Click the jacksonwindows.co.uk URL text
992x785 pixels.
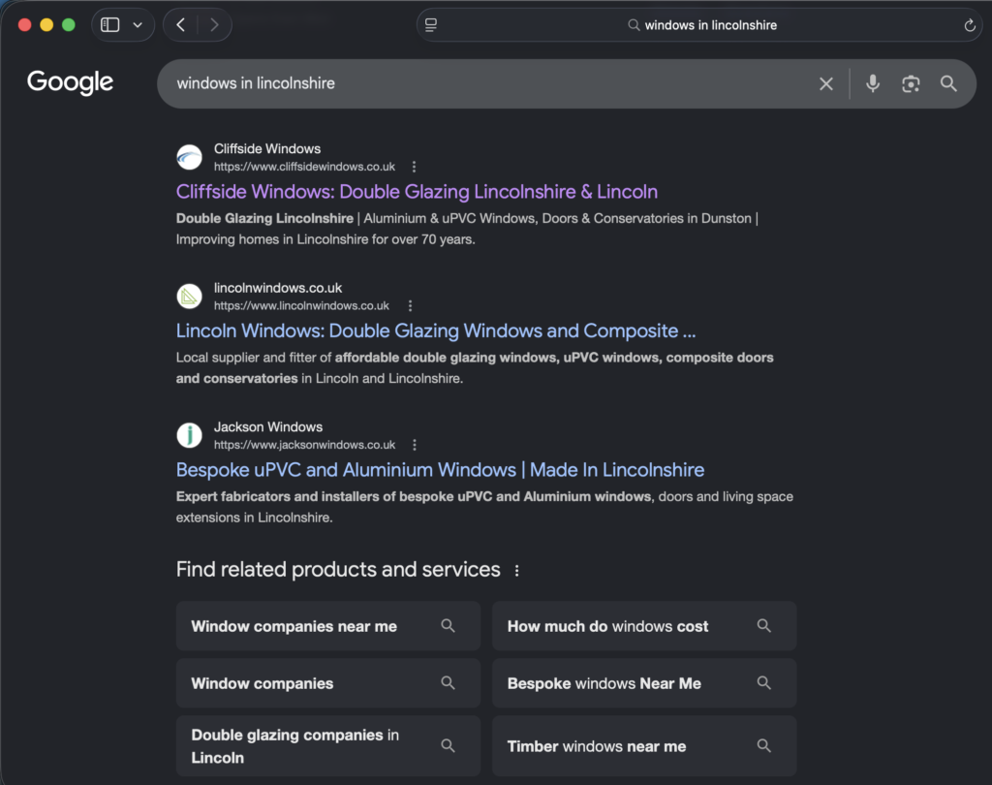(304, 445)
